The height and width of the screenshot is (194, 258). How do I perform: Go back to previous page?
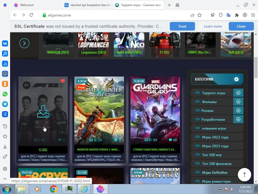(15, 15)
